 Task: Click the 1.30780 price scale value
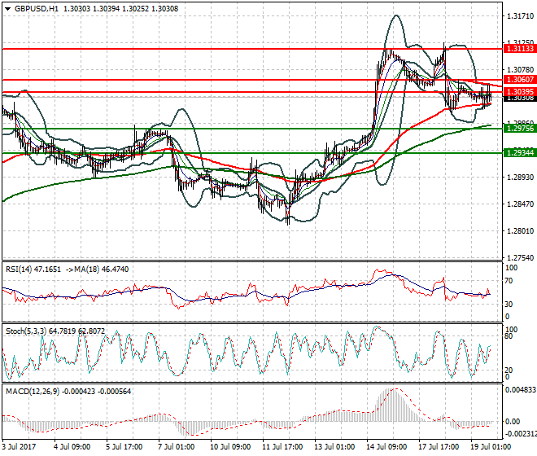click(520, 70)
